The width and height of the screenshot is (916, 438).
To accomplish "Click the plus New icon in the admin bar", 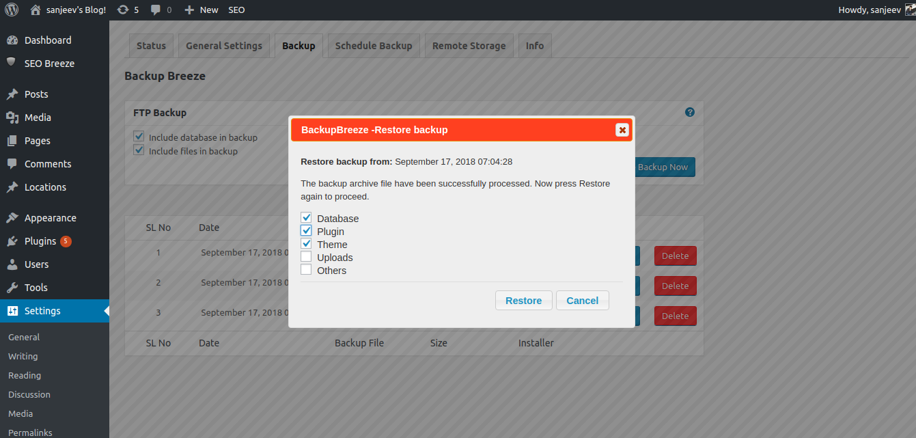I will coord(189,10).
